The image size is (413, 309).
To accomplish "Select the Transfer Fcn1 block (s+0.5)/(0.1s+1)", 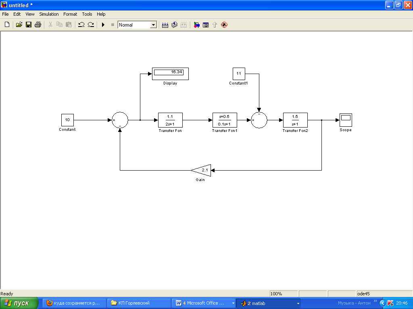I will pyautogui.click(x=225, y=120).
